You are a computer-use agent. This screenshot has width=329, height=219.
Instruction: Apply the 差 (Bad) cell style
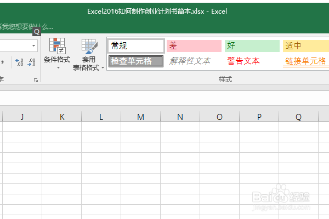click(x=194, y=46)
